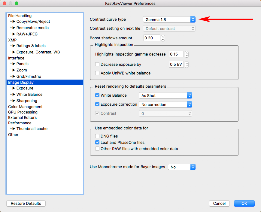Open the GPU Processing preferences section
Image resolution: width=261 pixels, height=212 pixels.
[x=23, y=112]
